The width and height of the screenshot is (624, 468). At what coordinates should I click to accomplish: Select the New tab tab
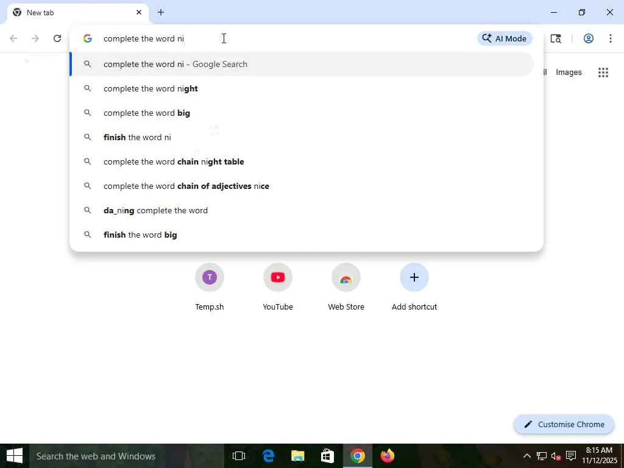tap(77, 12)
